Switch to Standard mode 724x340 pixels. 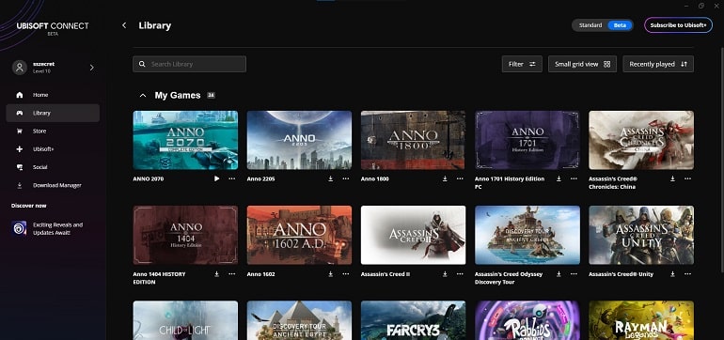tap(590, 25)
